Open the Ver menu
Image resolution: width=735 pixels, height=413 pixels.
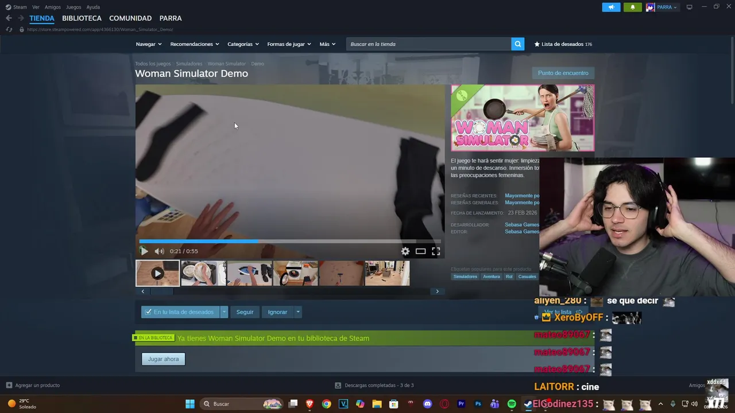coord(36,7)
